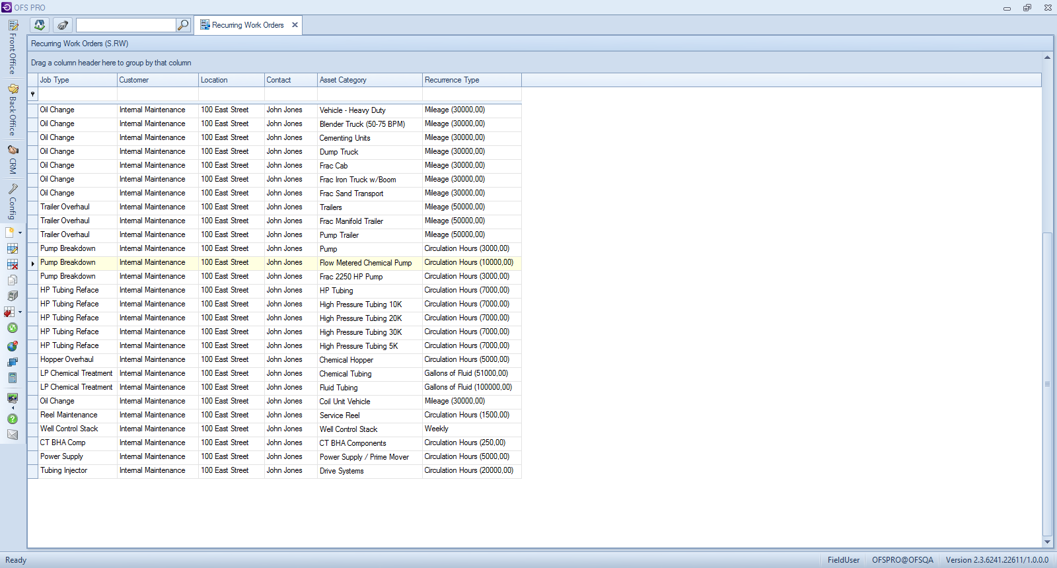This screenshot has height=568, width=1057.
Task: Select the Frac Manifold Trailer cell
Action: click(x=370, y=221)
